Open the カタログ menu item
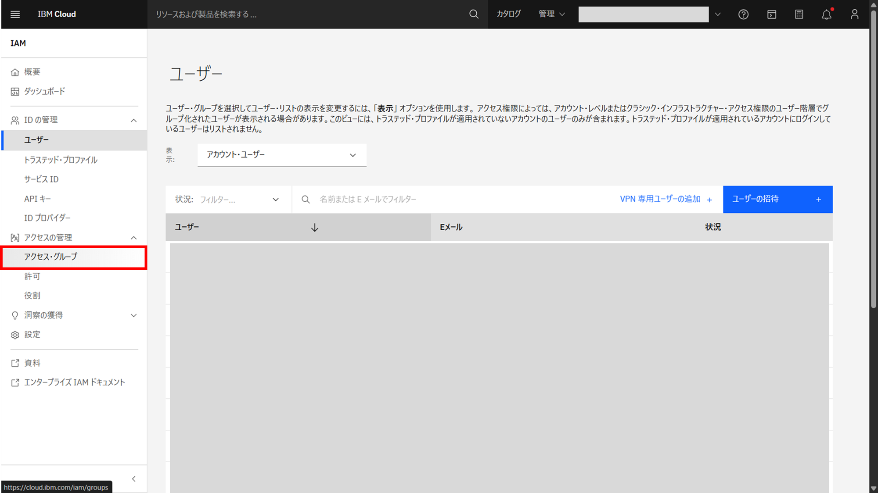Viewport: 878px width, 493px height. [508, 14]
